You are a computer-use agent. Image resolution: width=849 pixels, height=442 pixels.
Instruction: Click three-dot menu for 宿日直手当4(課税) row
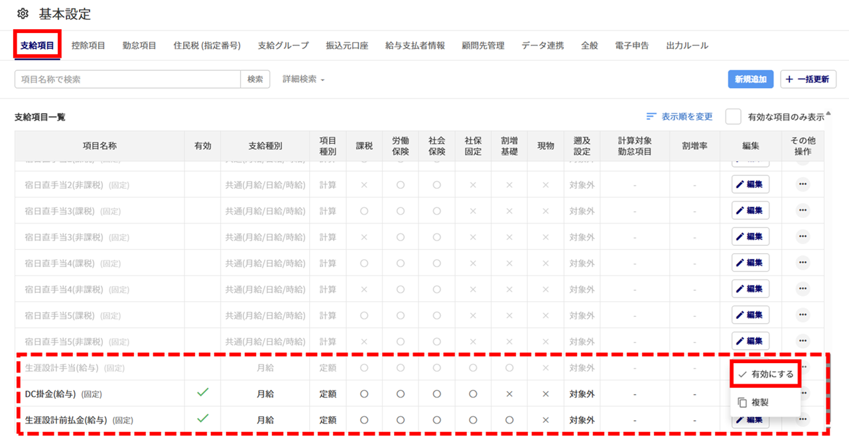(x=803, y=262)
